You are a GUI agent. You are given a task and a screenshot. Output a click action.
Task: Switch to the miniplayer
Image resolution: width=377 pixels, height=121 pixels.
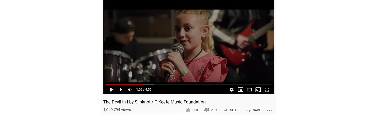[x=240, y=90]
